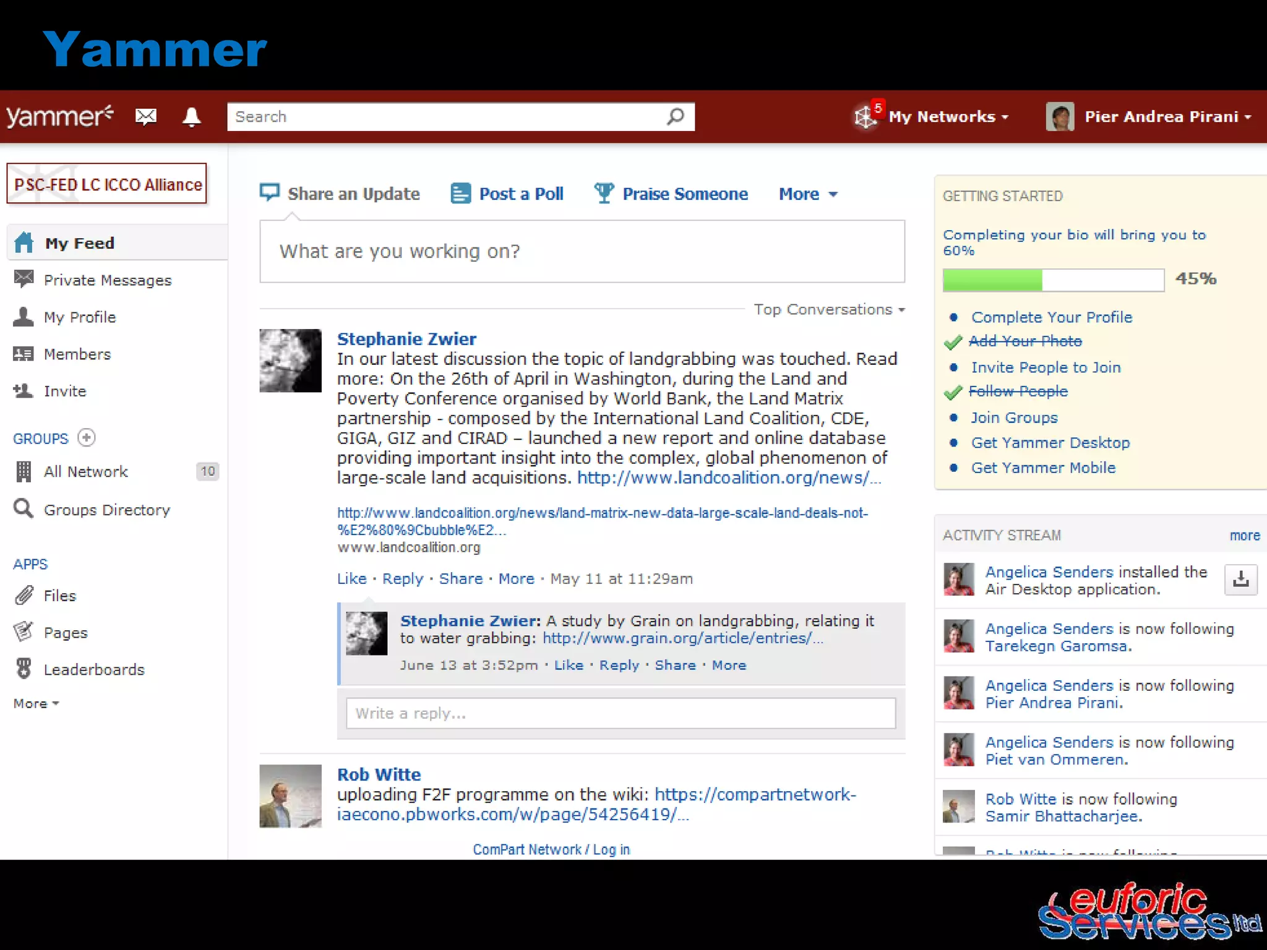Viewport: 1267px width, 950px height.
Task: Like Stephanie Zwier's May 11 post
Action: pos(351,578)
